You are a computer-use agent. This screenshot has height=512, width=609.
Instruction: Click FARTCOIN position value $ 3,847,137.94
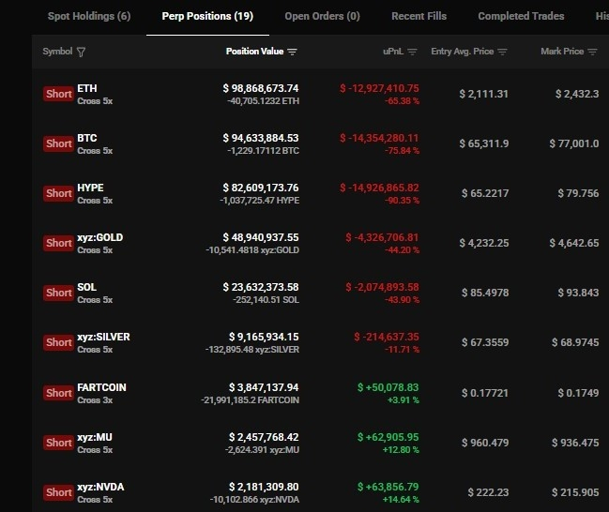264,387
